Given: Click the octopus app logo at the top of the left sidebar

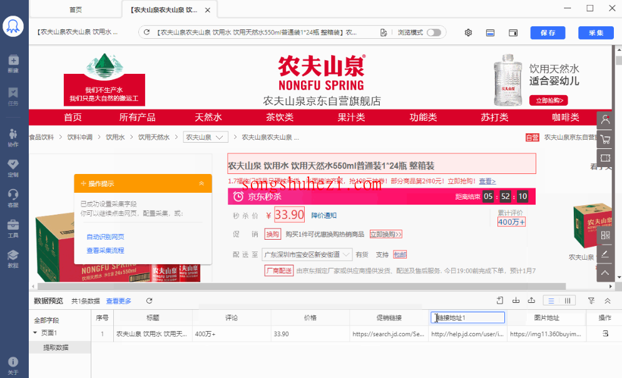Looking at the screenshot, I should [13, 26].
